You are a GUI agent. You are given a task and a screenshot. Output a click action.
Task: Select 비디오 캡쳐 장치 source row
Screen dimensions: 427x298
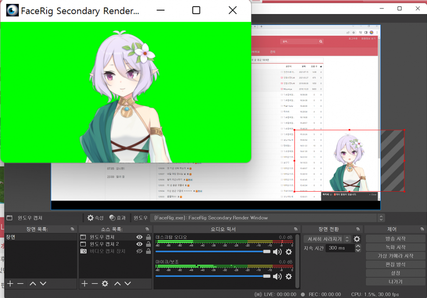pos(115,251)
